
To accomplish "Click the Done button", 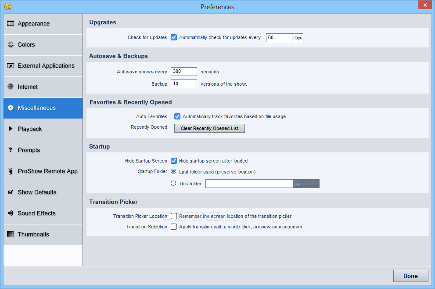I will 410,276.
